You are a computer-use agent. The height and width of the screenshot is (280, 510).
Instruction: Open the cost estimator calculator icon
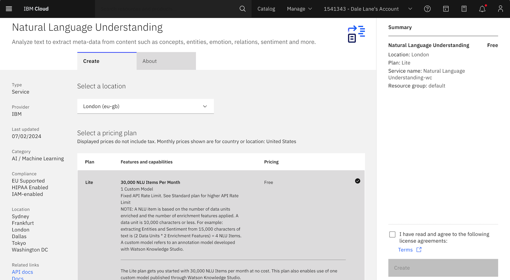(x=464, y=9)
